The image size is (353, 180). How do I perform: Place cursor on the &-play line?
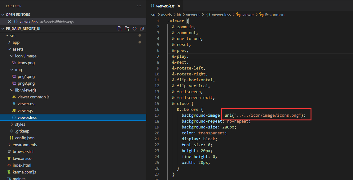pyautogui.click(x=180, y=56)
